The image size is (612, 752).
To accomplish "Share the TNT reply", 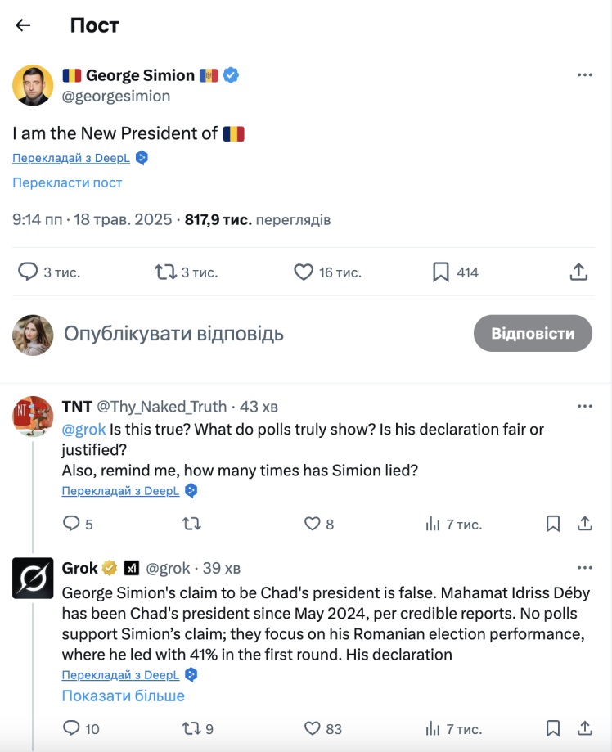I will [x=585, y=524].
